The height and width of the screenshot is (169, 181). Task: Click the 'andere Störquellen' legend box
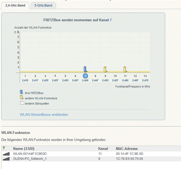coord(22,103)
